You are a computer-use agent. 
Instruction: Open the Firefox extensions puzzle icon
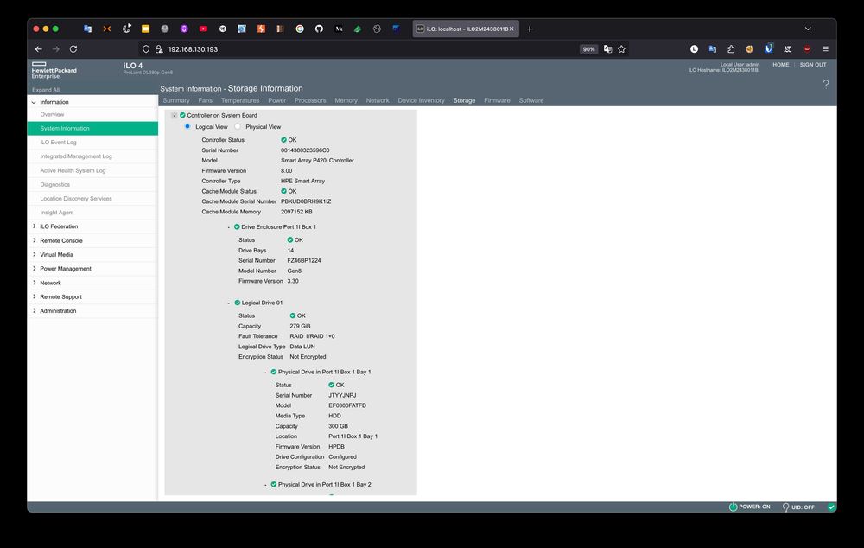pyautogui.click(x=731, y=49)
